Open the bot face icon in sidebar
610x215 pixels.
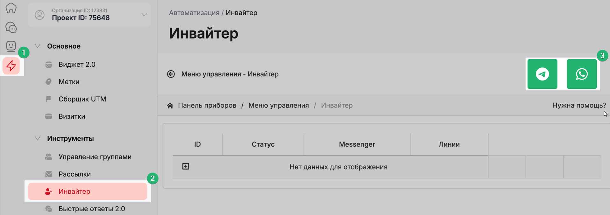11,46
